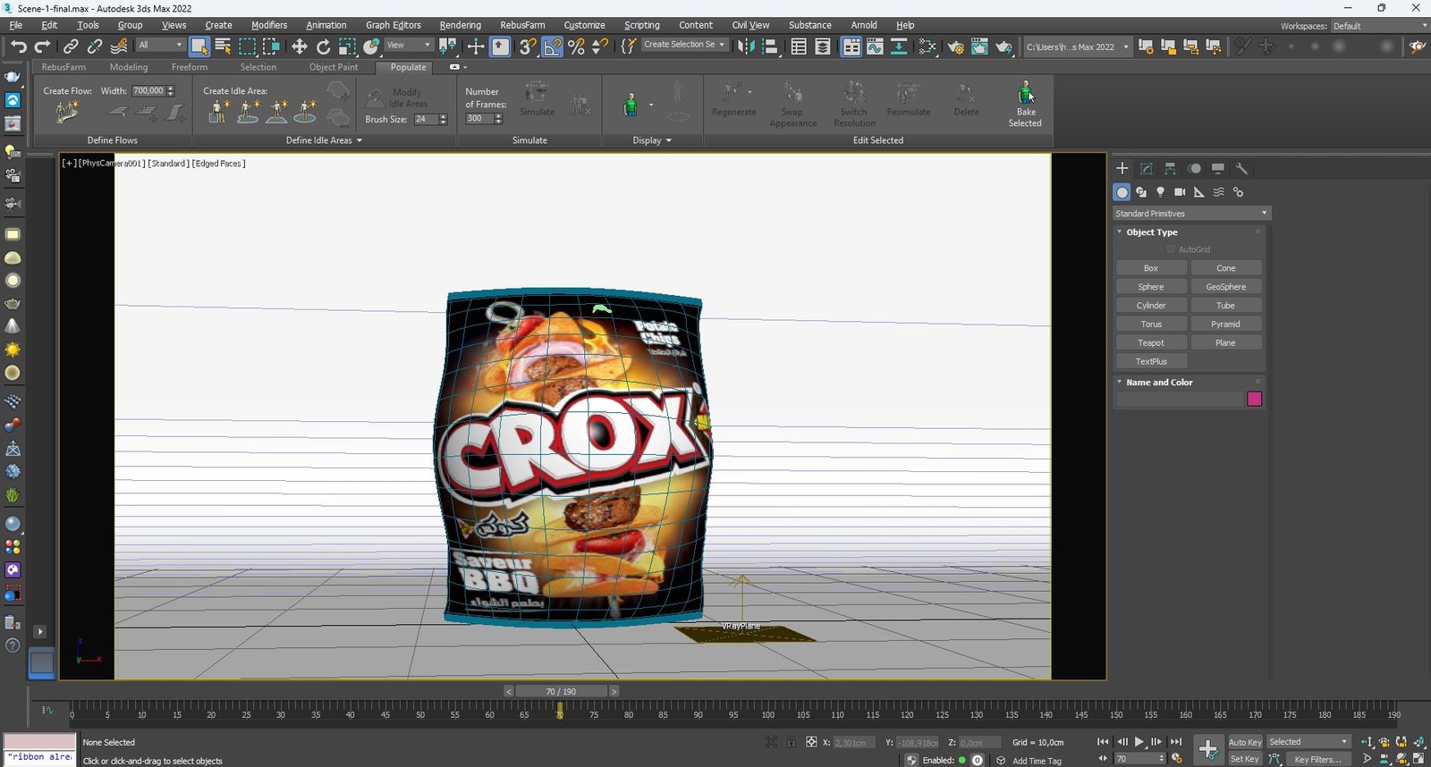This screenshot has height=767, width=1431.
Task: Toggle Angle Snap in the toolbar
Action: tap(553, 46)
